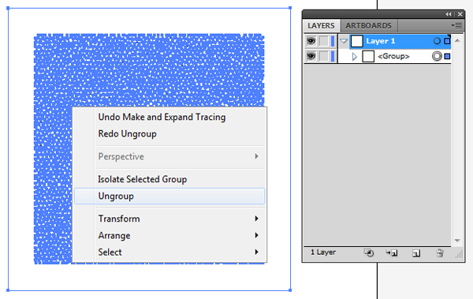Choose Ungroup from the context menu
The height and width of the screenshot is (299, 473).
(169, 196)
